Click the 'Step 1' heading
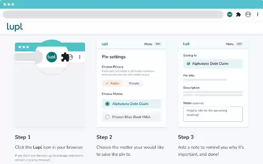 click(x=23, y=137)
